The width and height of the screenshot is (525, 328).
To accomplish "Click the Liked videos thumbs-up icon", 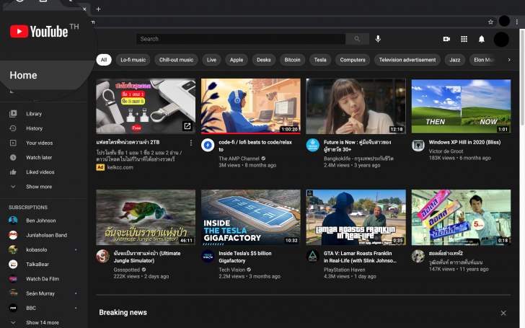I will point(13,172).
